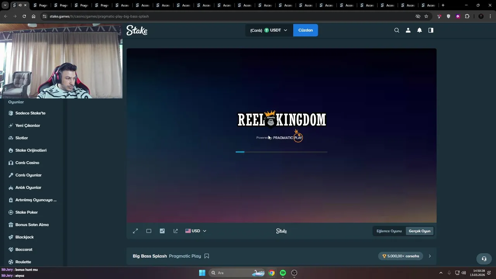Pop out the game window
Image resolution: width=496 pixels, height=279 pixels.
coord(176,231)
